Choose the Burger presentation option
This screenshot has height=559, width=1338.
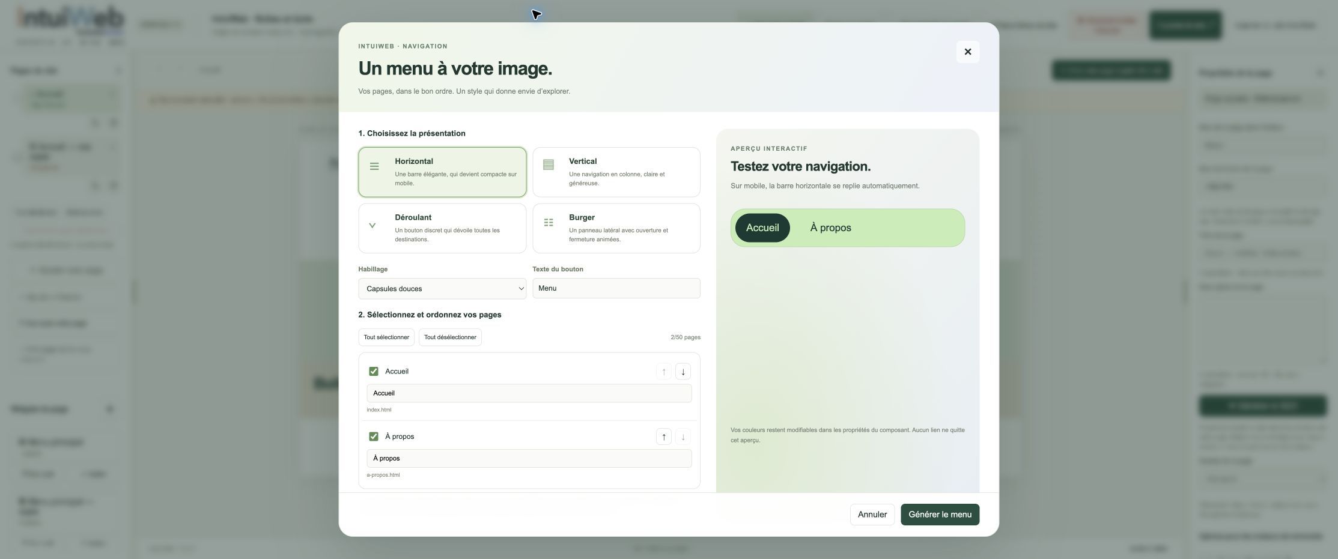(x=616, y=228)
